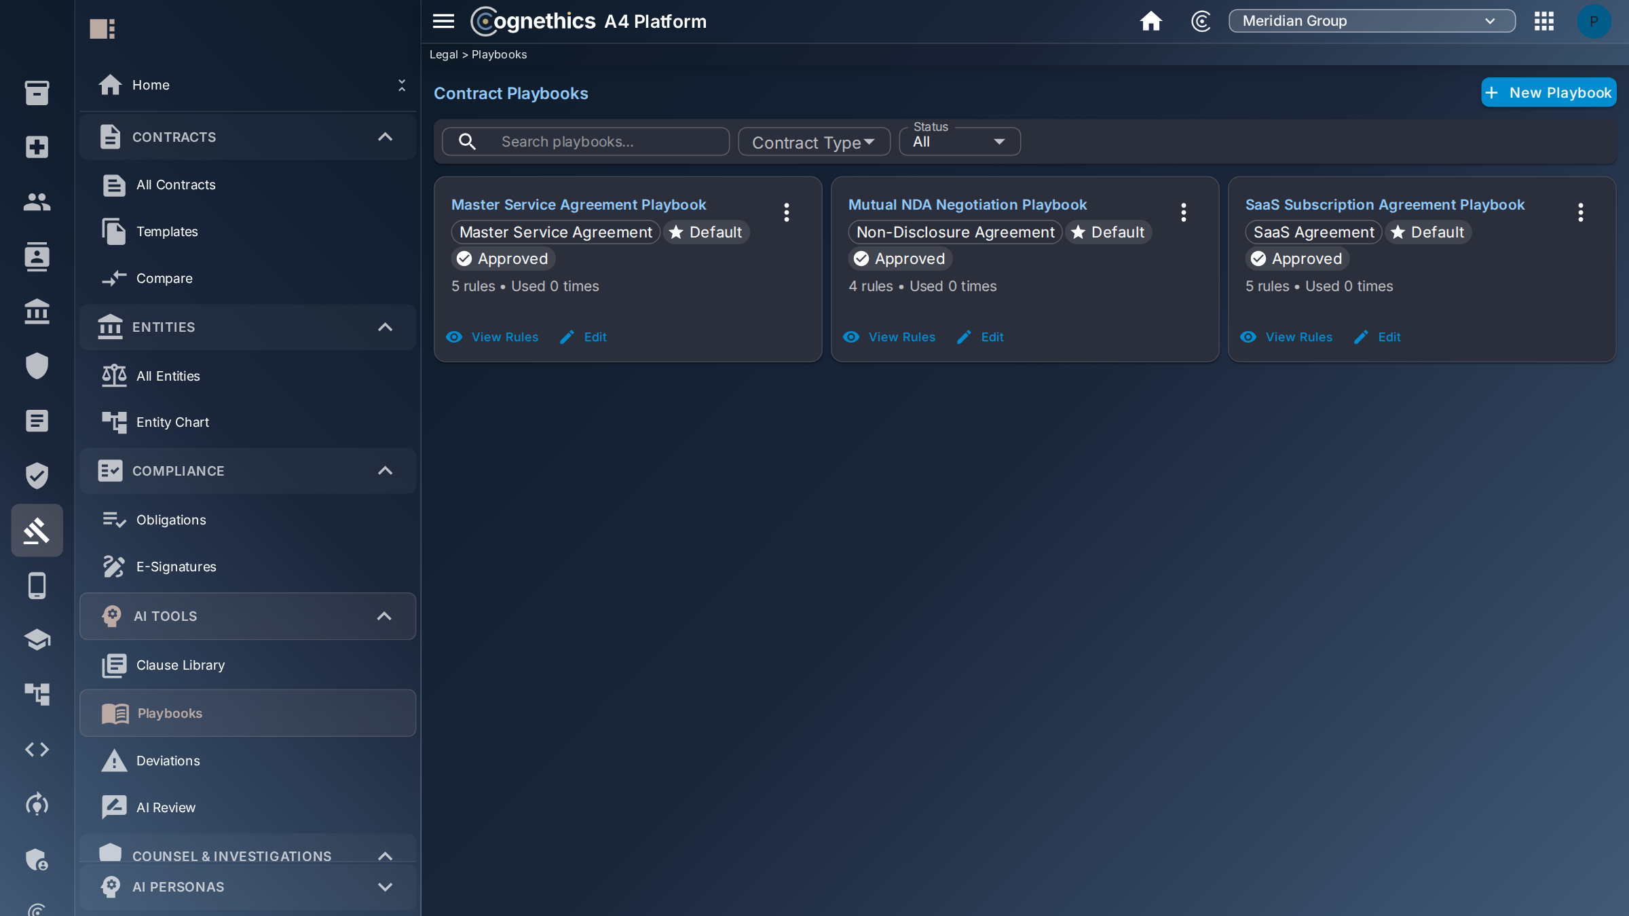Open the checked shield icon in the left rail

(37, 476)
